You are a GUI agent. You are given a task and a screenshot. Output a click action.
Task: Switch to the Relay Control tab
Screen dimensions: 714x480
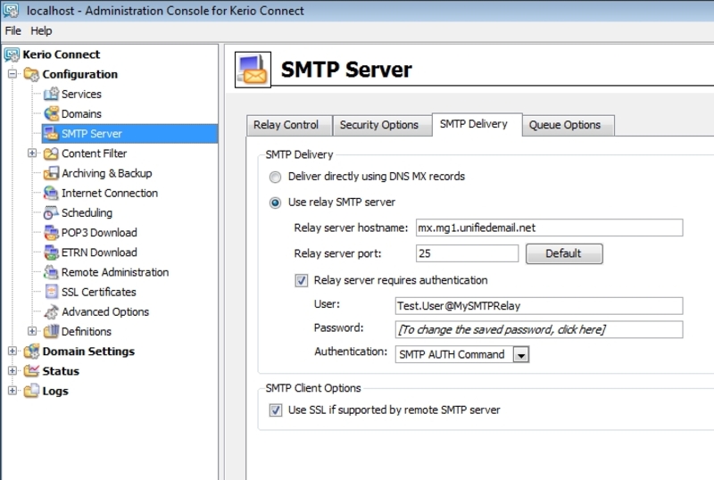point(286,125)
